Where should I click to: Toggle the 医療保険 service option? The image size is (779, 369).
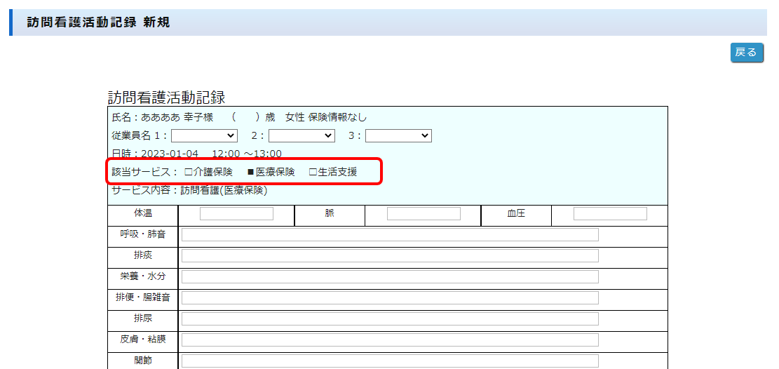[x=250, y=172]
